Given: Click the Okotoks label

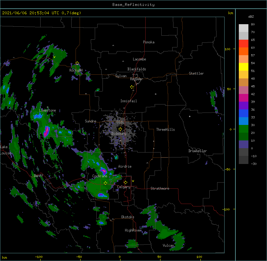Looking at the screenshot, I should (128, 217).
